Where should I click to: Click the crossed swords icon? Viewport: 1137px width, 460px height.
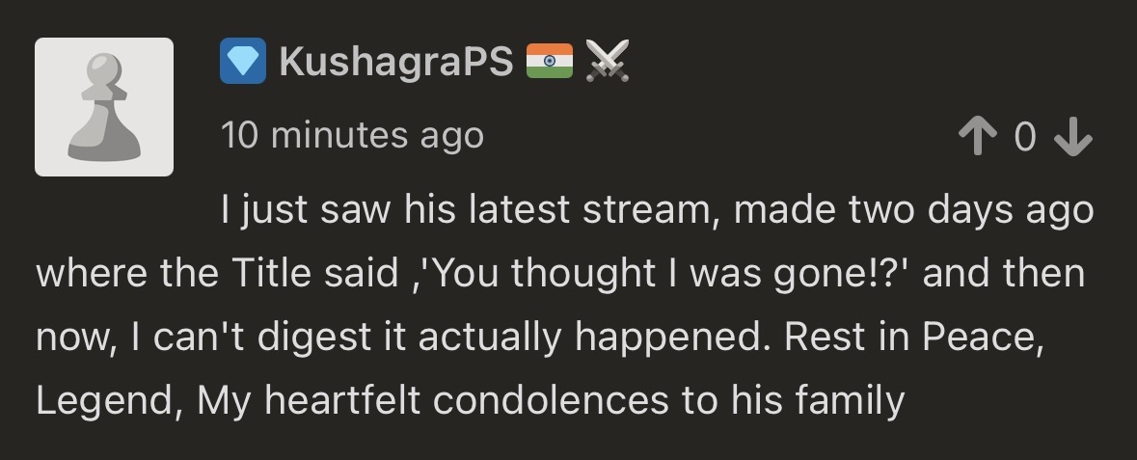[x=608, y=63]
